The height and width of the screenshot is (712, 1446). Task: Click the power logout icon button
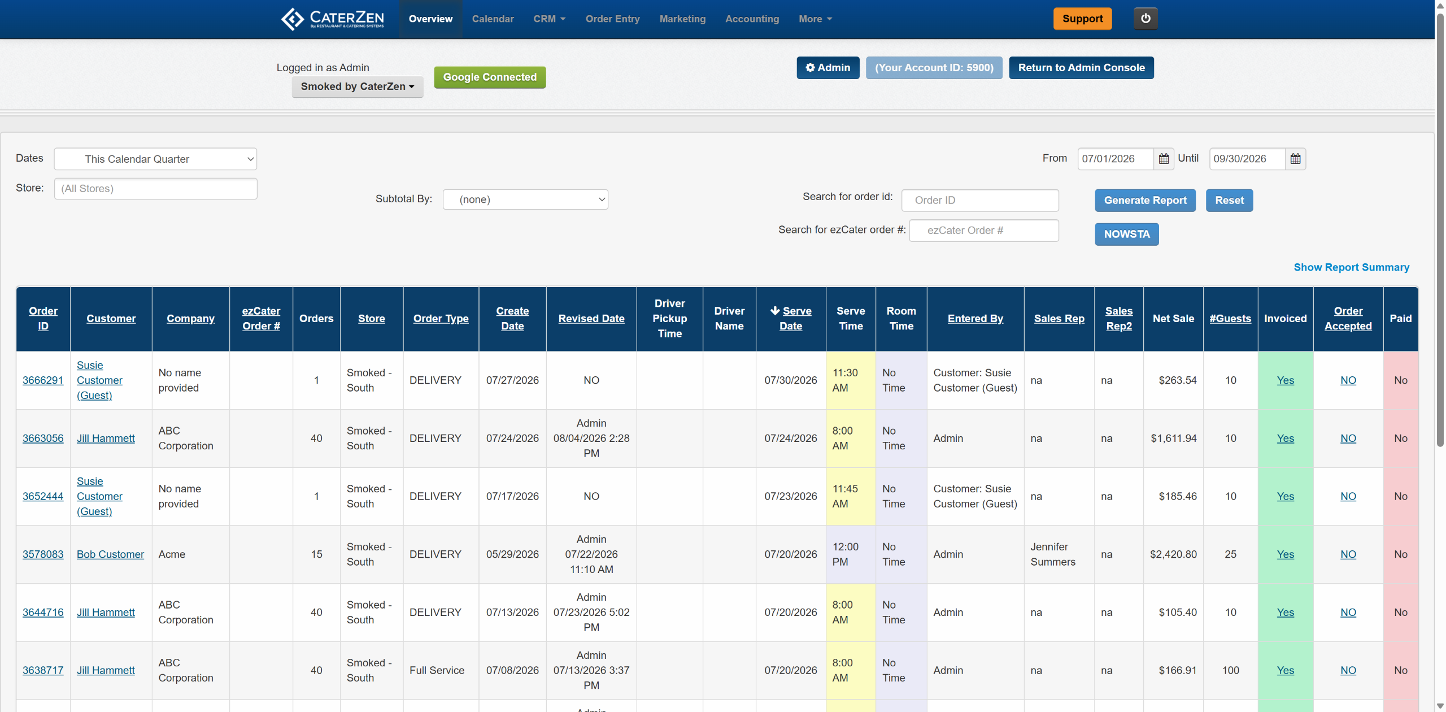pyautogui.click(x=1145, y=19)
